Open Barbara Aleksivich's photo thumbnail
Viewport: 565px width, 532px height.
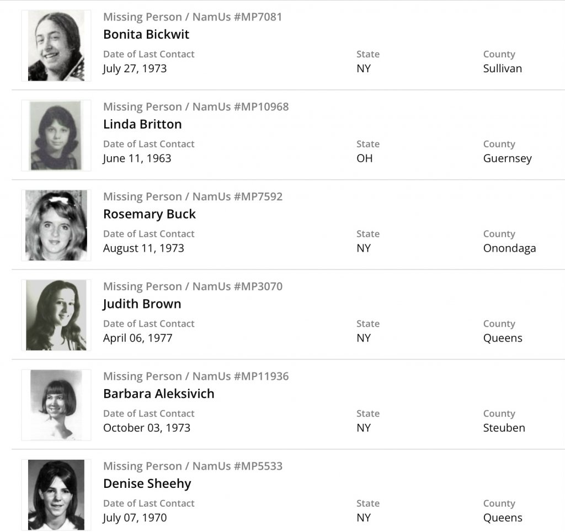pos(56,405)
